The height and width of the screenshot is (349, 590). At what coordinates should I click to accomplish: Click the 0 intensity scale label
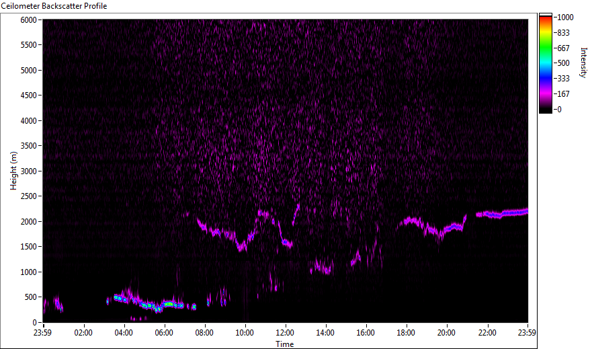560,109
